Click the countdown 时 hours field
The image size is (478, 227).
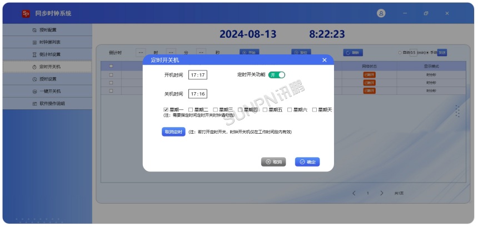pos(141,53)
